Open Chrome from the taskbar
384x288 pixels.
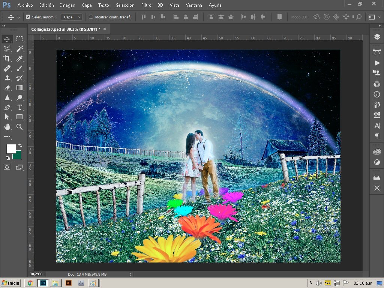[x=30, y=283]
